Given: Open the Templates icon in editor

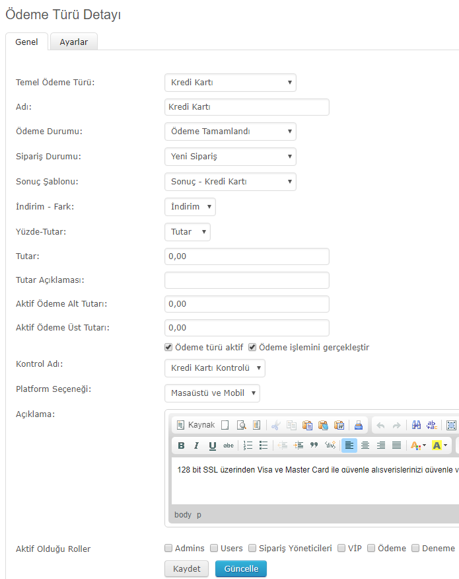Looking at the screenshot, I should [257, 425].
